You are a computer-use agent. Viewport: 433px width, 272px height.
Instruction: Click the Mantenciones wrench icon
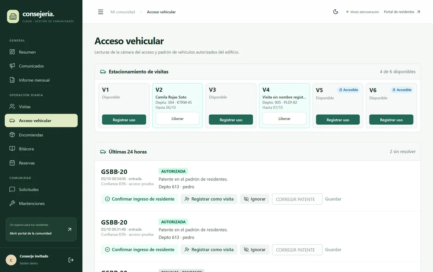click(x=12, y=204)
